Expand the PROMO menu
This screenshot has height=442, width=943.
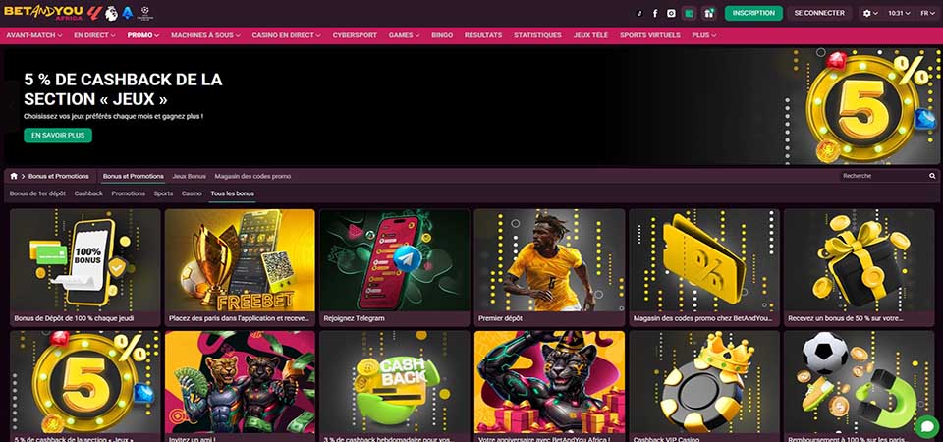tap(143, 35)
